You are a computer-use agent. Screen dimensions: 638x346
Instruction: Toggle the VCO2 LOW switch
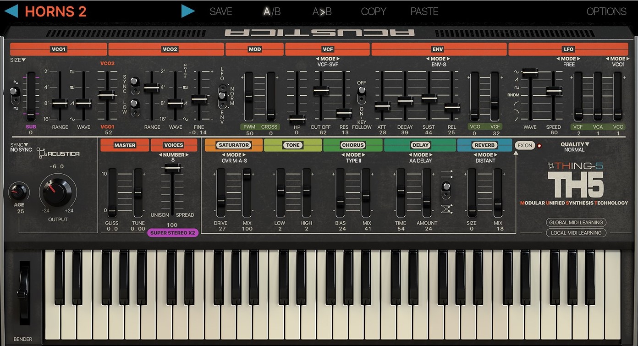click(x=135, y=106)
